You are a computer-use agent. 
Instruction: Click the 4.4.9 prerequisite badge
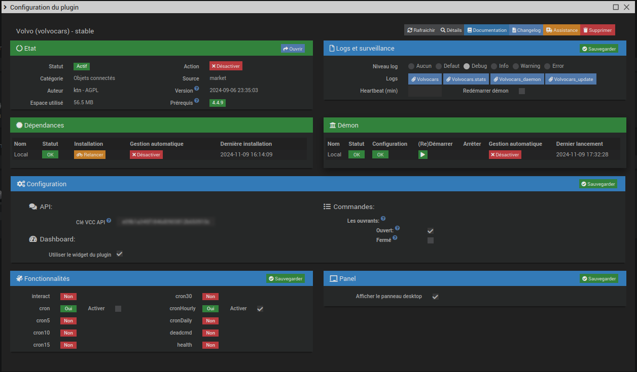218,102
